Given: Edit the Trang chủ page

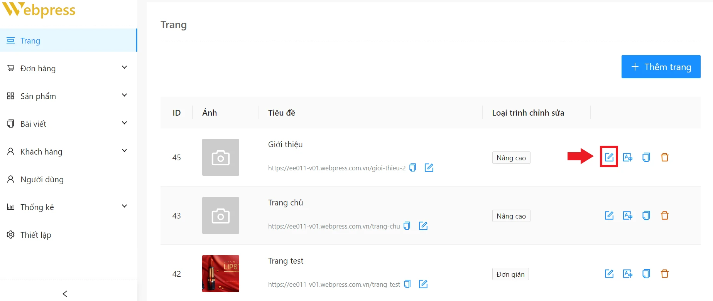Looking at the screenshot, I should pos(609,215).
